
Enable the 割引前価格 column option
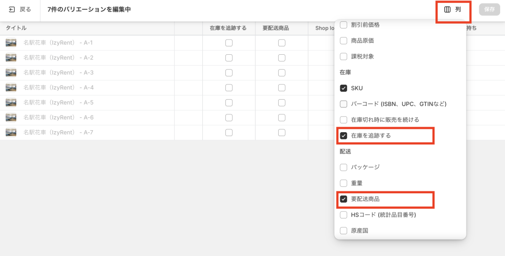(x=344, y=25)
